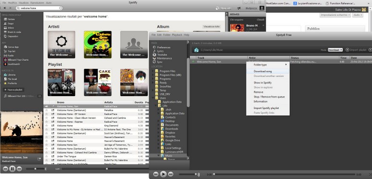The height and width of the screenshot is (179, 372).
Task: Open Maintenance in Spotydl
Action: 162,58
